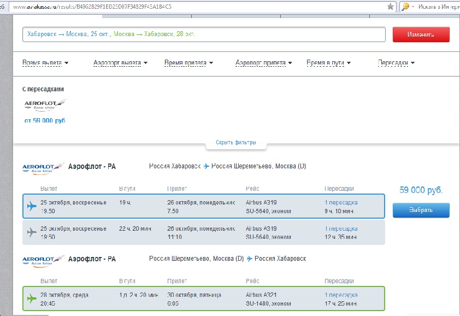The height and width of the screenshot is (316, 460).
Task: Click the Скрыть фильтры link
Action: 236,143
